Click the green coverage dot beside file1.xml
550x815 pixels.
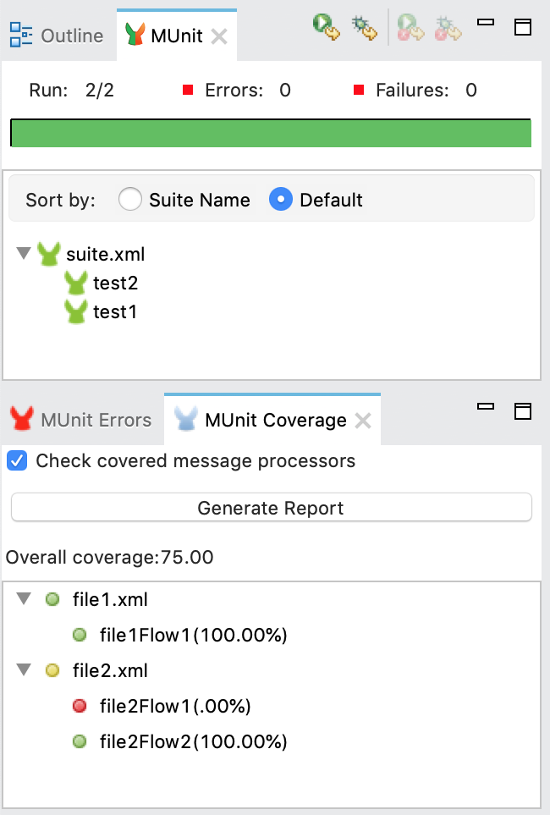tap(52, 598)
